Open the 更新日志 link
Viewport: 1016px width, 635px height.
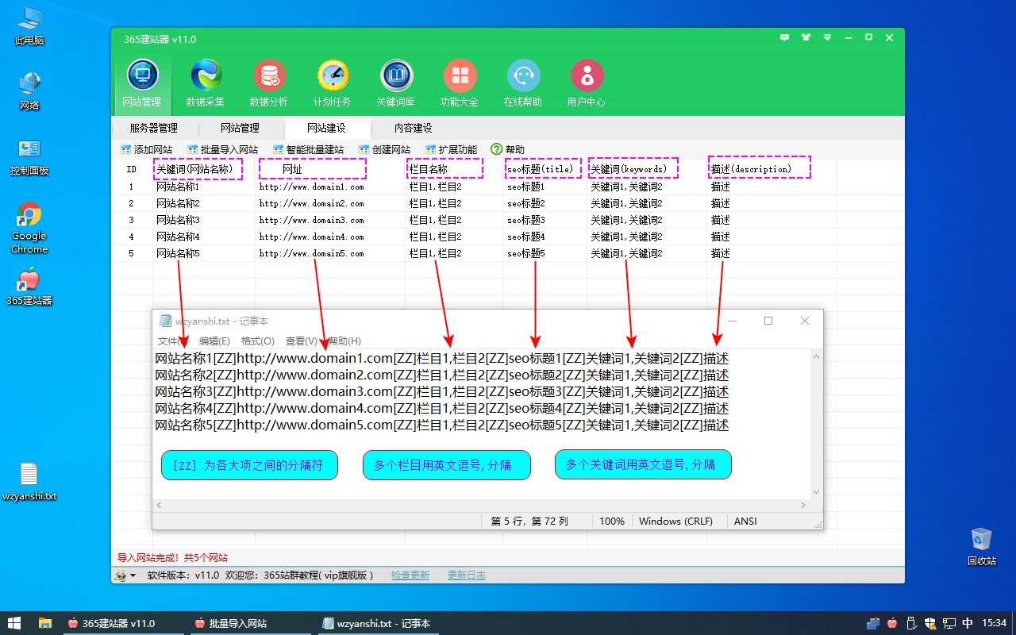click(467, 575)
